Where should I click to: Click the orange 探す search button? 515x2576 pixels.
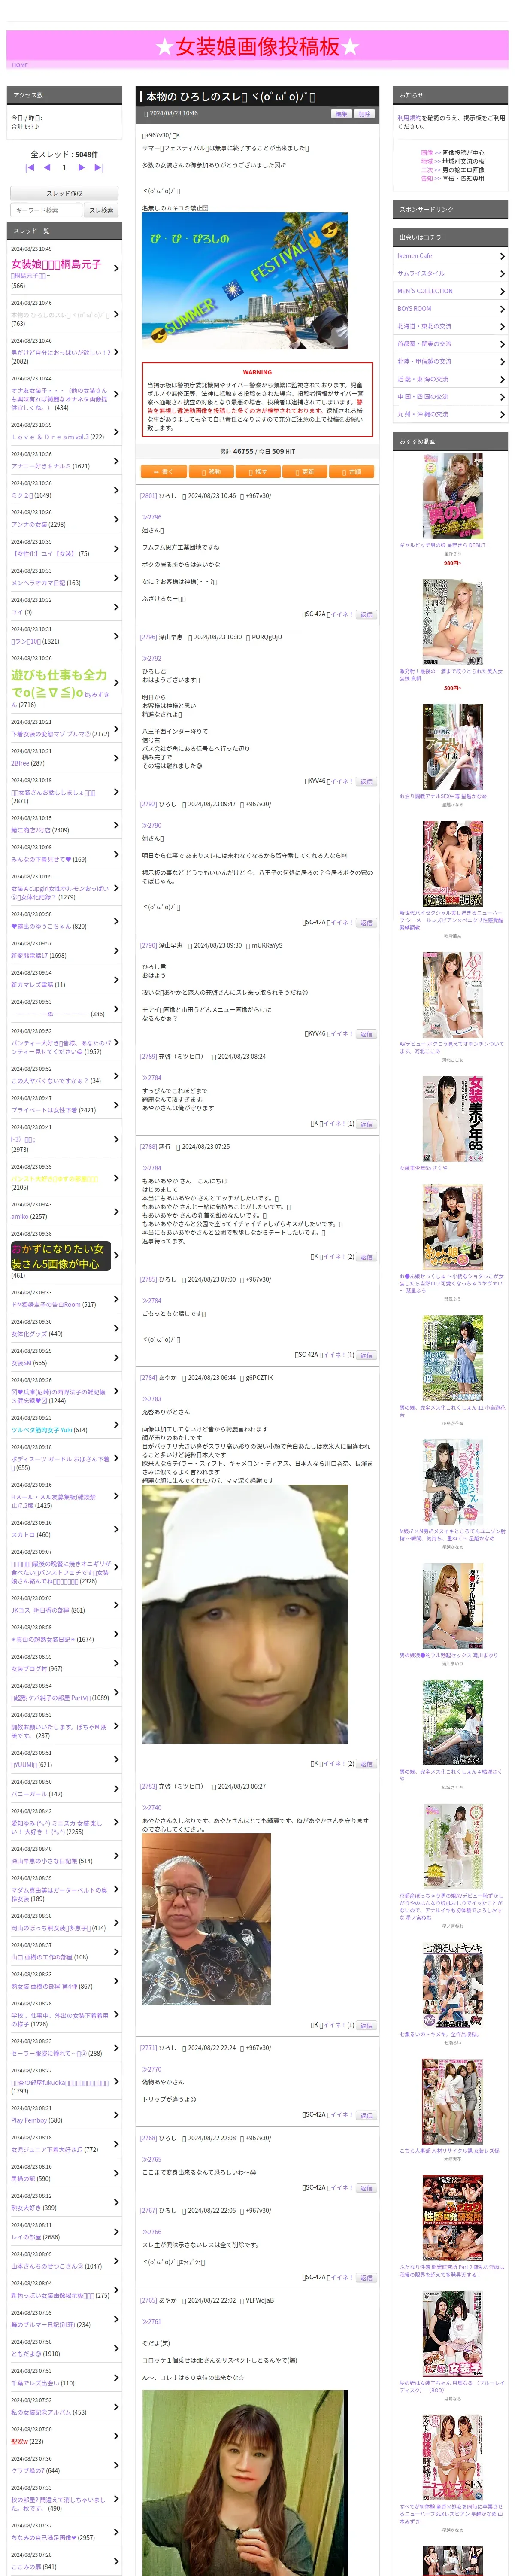tap(258, 471)
